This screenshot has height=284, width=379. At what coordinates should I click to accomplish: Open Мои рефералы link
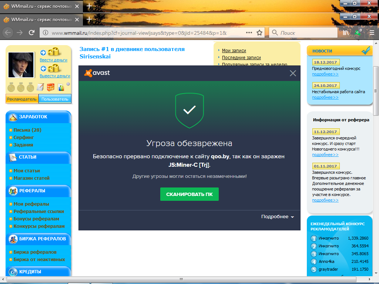click(x=31, y=204)
